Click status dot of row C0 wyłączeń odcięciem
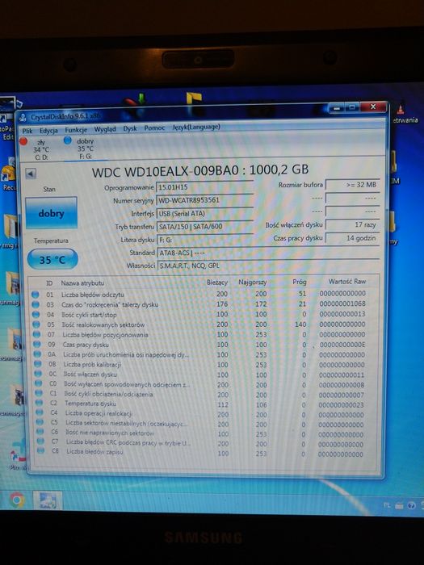Viewport: 424px width, 565px height. coord(38,384)
